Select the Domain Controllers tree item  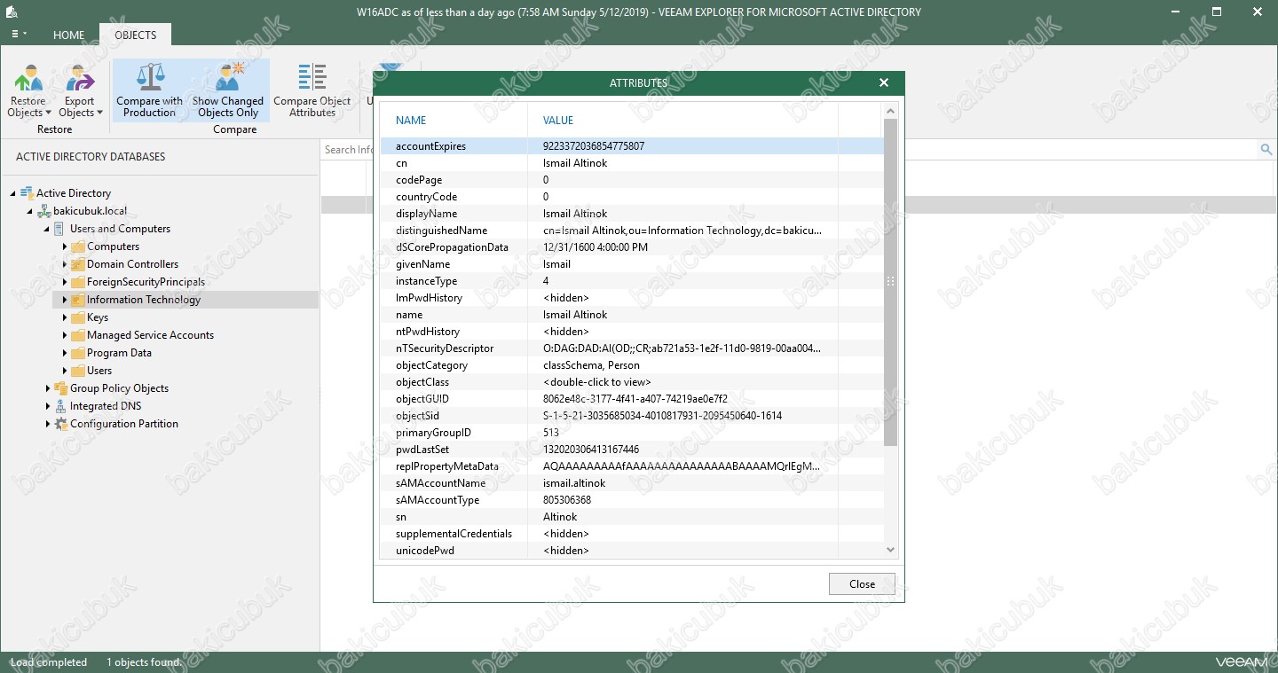click(132, 264)
